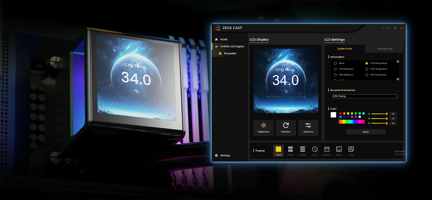The width and height of the screenshot is (432, 200).
Task: Click the 34.0 temperature readout in preview
Action: click(286, 80)
